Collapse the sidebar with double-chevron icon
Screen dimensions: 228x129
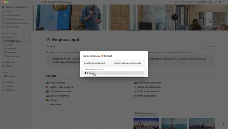[x=30, y=2]
